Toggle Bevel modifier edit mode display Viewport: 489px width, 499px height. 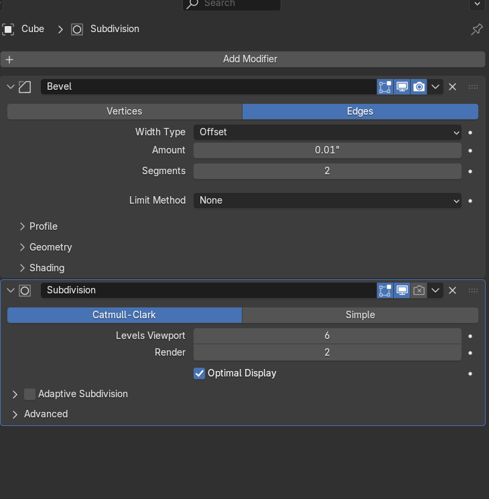(x=385, y=86)
